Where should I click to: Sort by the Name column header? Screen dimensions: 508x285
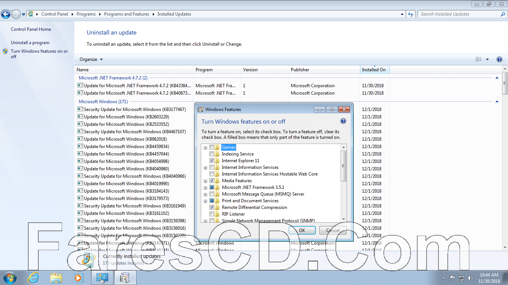point(134,69)
